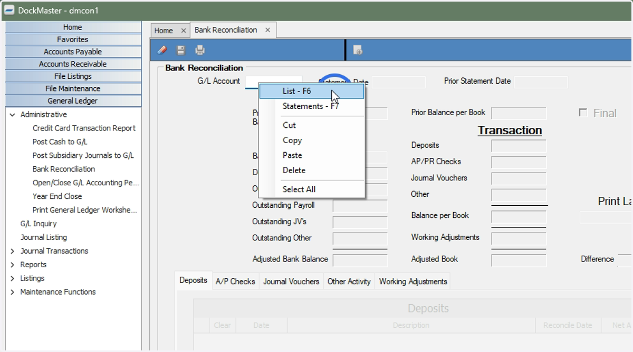
Task: Click the Date column header in Deposits grid
Action: (261, 325)
